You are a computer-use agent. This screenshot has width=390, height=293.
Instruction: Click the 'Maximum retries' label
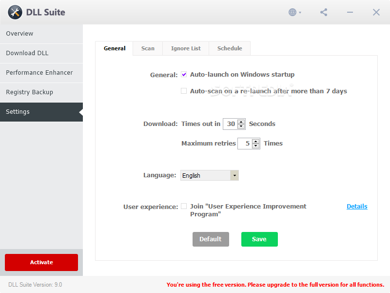[x=209, y=143]
